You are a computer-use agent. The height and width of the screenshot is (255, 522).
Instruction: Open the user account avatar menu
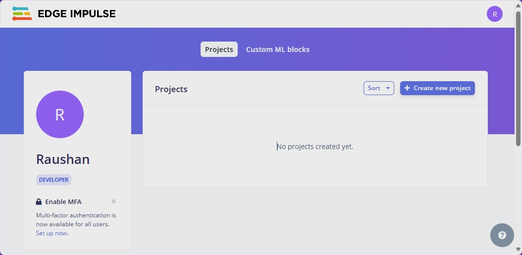click(494, 14)
